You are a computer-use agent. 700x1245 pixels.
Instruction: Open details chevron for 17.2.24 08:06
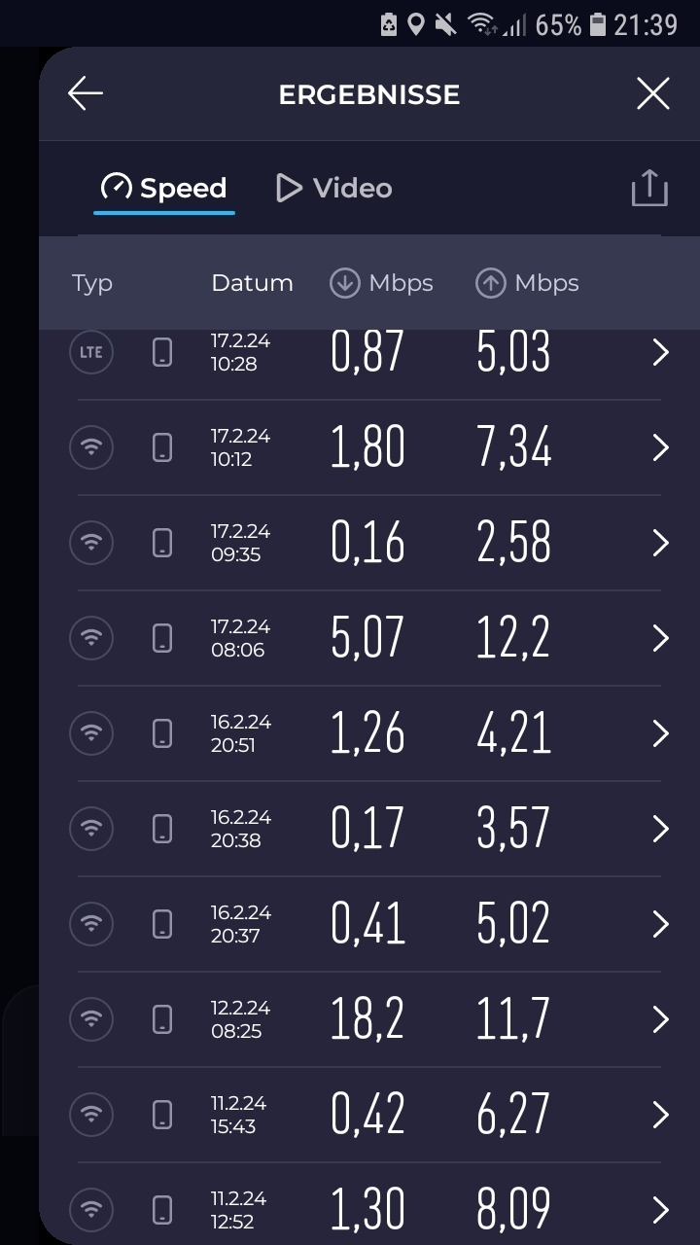(660, 638)
